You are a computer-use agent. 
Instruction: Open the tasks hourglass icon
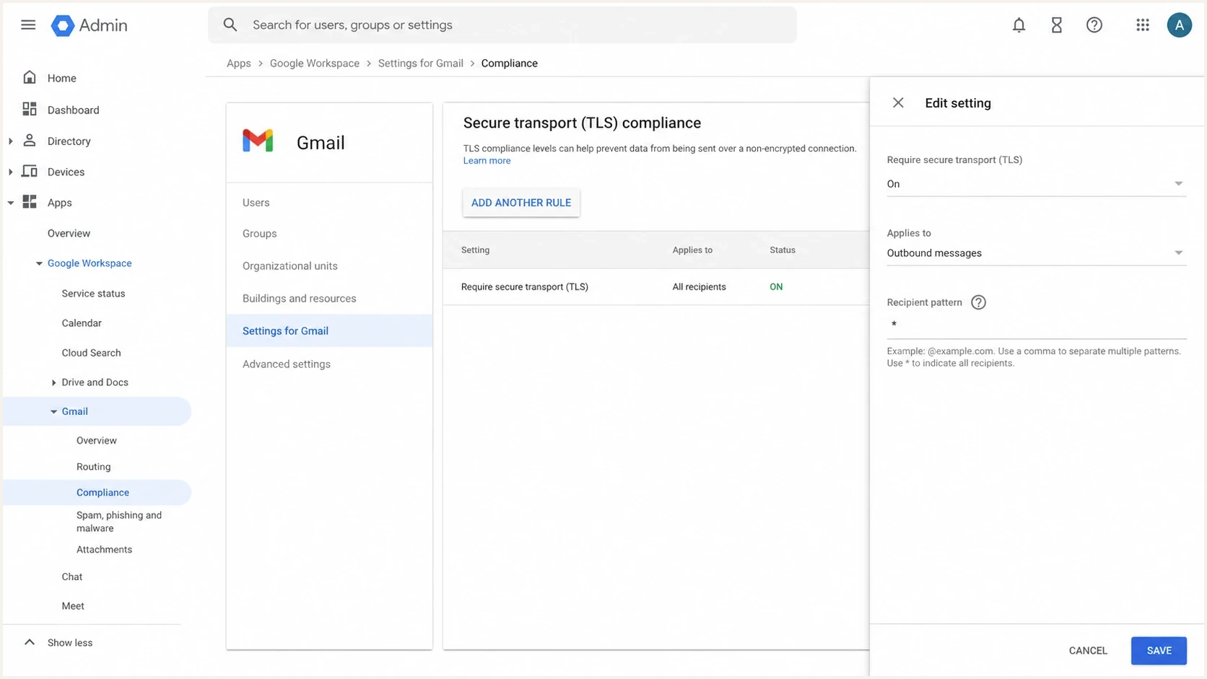pos(1056,25)
